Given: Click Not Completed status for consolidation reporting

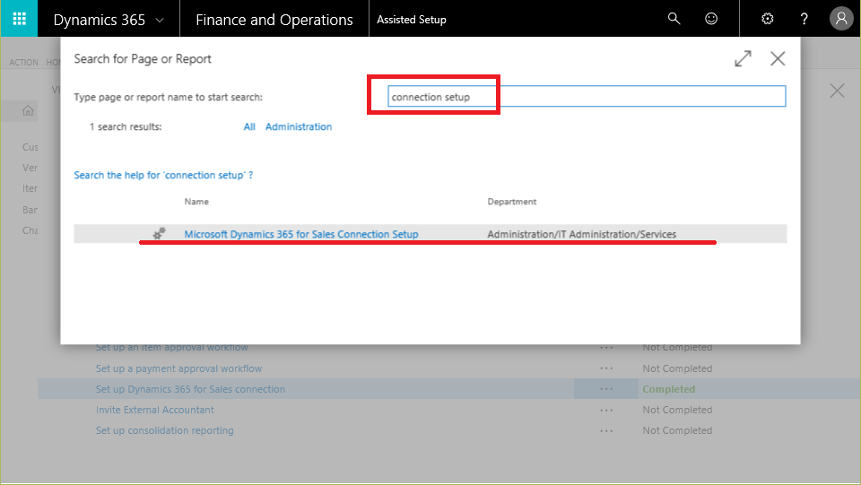Looking at the screenshot, I should [x=678, y=430].
